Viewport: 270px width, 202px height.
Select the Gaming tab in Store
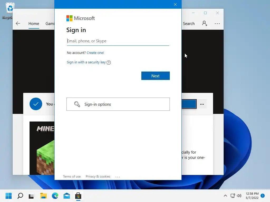(x=50, y=23)
